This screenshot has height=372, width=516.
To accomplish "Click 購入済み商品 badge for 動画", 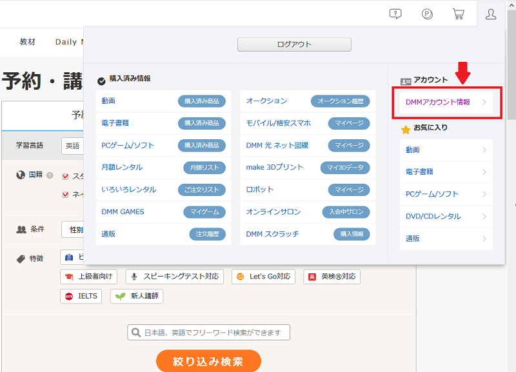I will pos(202,101).
